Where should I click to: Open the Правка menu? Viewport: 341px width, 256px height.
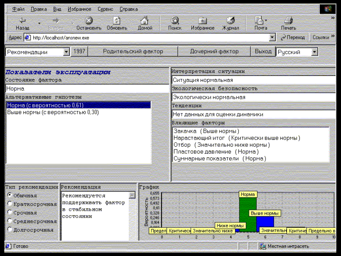[x=39, y=9]
